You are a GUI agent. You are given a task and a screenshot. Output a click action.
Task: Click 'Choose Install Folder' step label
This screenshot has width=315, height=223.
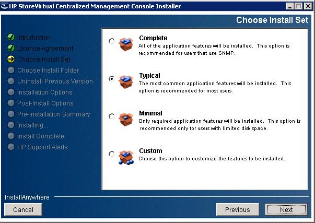tap(48, 71)
